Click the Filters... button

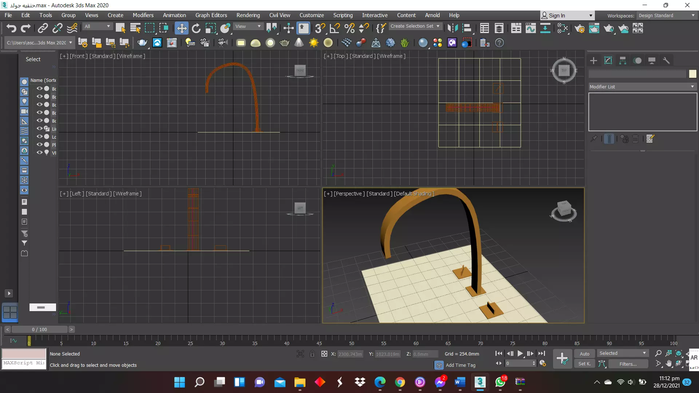[x=628, y=364]
